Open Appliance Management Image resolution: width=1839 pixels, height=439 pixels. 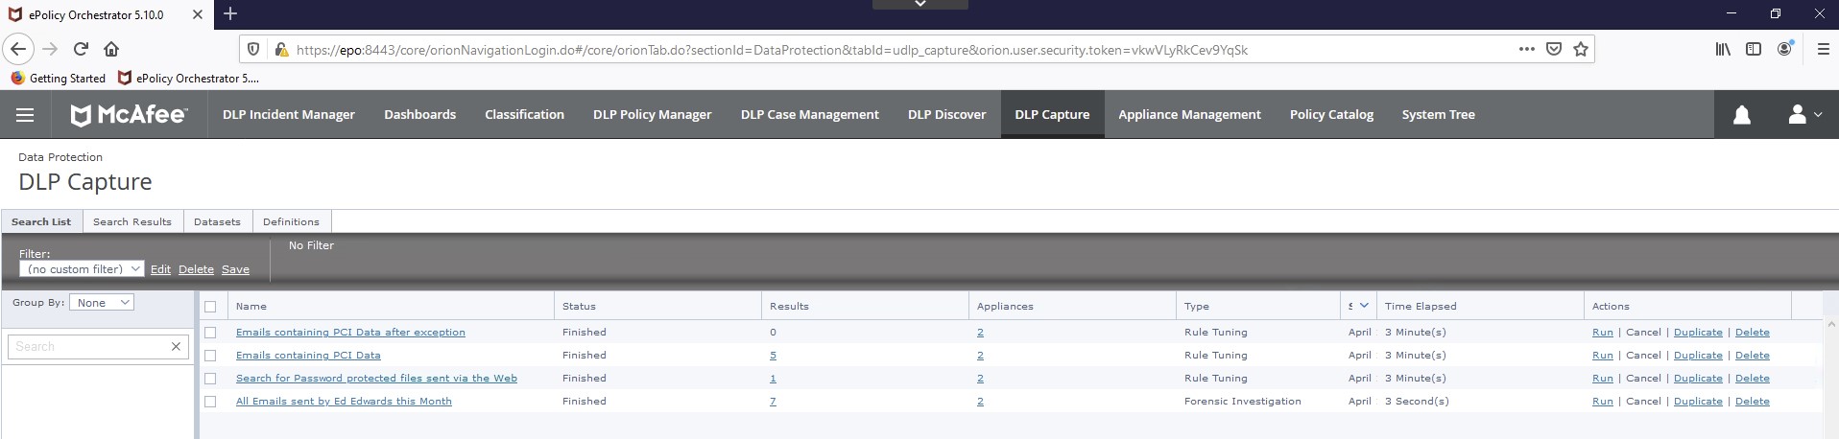point(1190,115)
